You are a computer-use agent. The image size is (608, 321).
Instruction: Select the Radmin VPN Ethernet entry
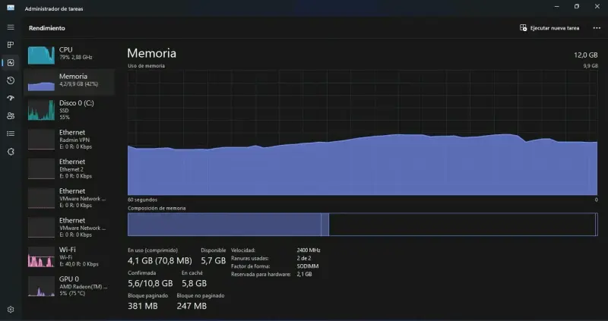point(69,140)
